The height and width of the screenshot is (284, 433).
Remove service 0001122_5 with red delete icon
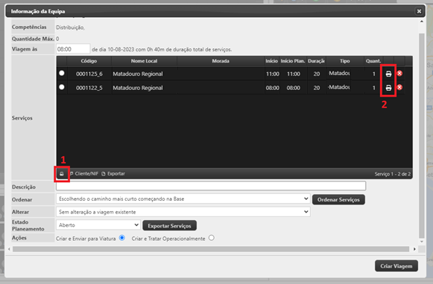point(399,88)
